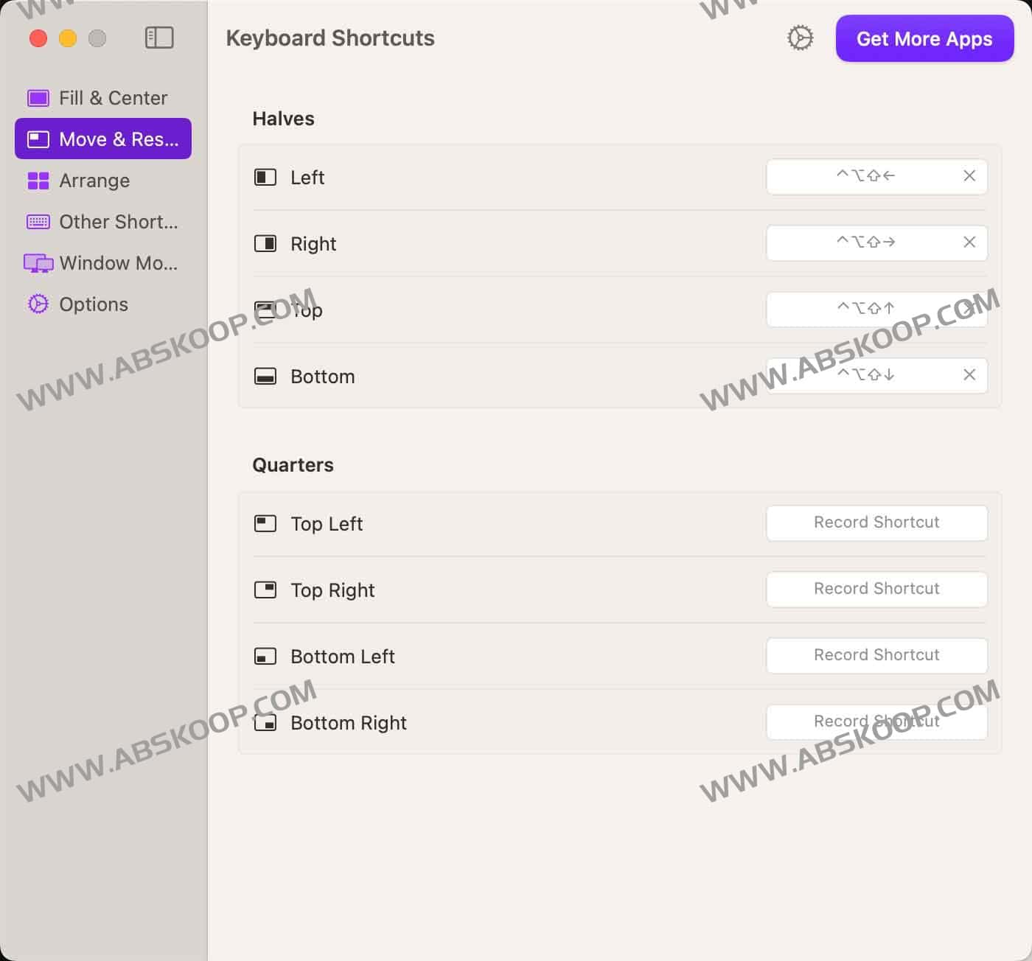The image size is (1032, 961).
Task: Click Record Shortcut for Top Left
Action: click(876, 523)
